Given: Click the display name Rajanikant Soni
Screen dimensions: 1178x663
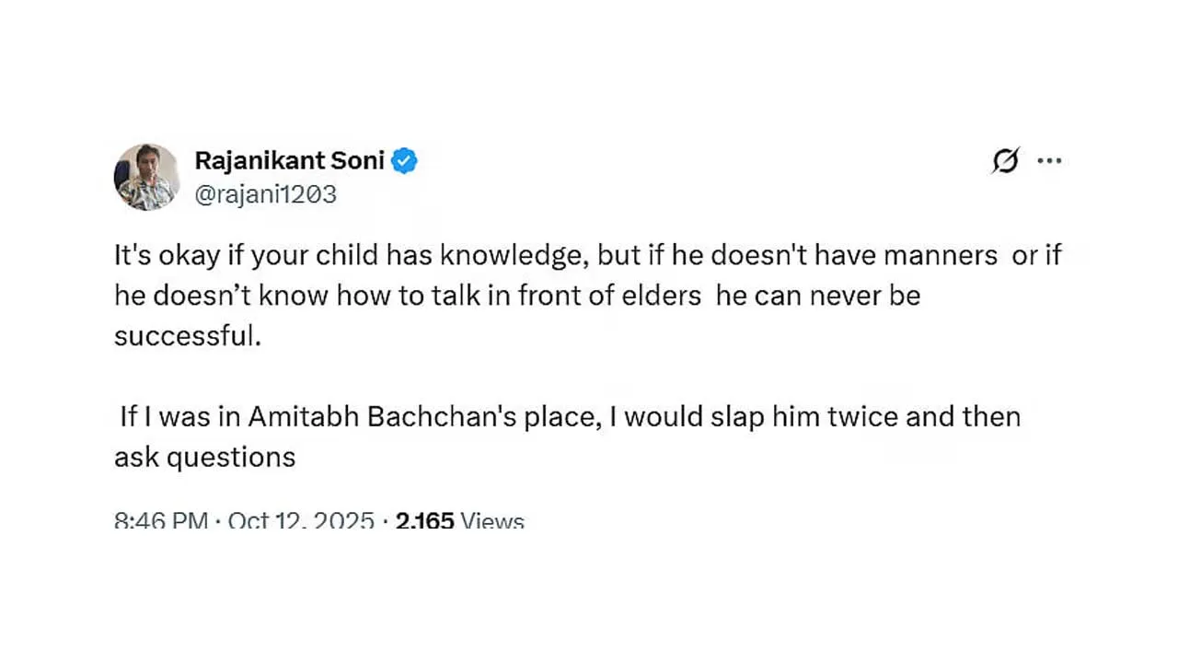Looking at the screenshot, I should pos(289,161).
